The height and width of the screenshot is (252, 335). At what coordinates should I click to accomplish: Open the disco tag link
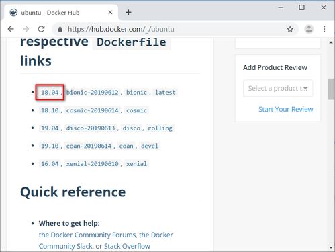pos(131,128)
